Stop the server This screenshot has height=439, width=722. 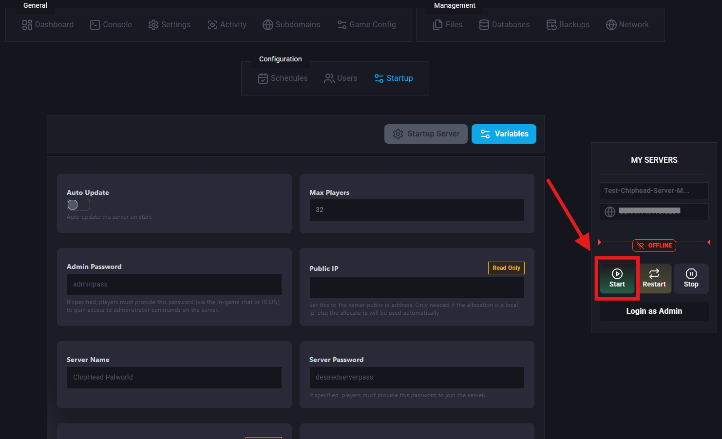tap(691, 279)
